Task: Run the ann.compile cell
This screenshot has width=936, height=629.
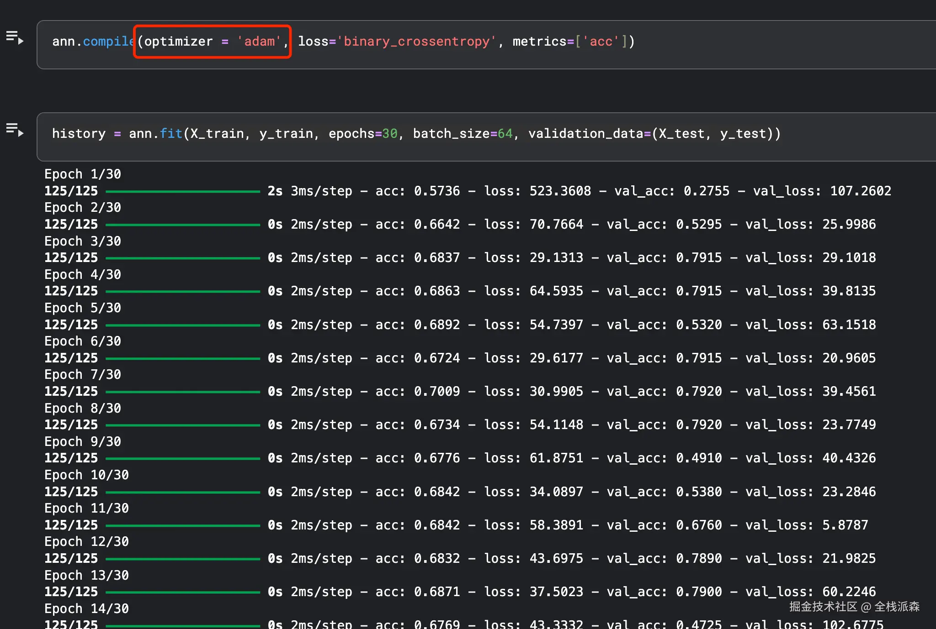Action: [15, 37]
